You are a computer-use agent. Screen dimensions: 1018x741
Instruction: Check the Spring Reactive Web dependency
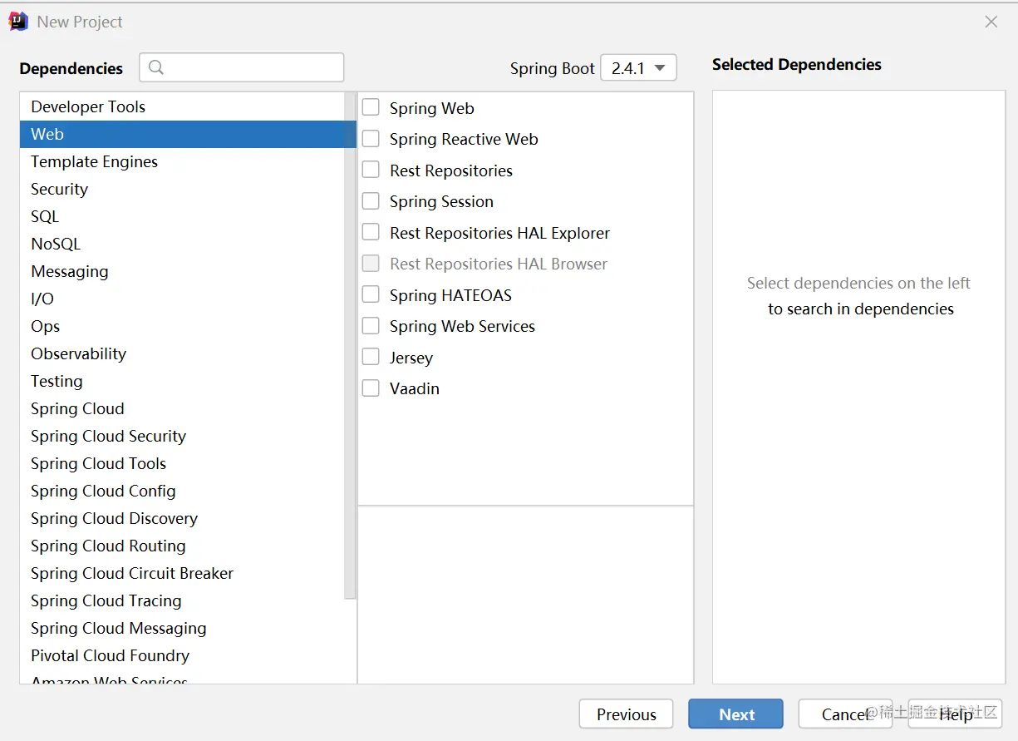pyautogui.click(x=371, y=140)
